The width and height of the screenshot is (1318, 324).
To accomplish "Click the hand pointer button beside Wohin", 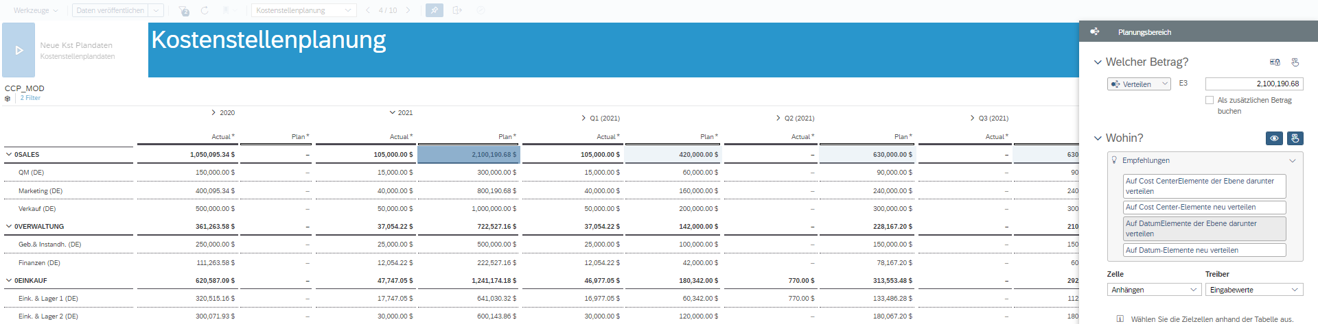I will [x=1295, y=138].
